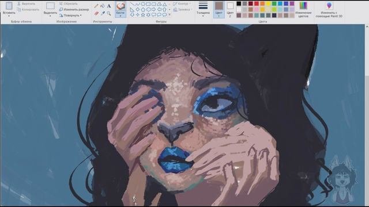The image size is (369, 207).
Task: Click the Обрезать (Crop) button
Action: coord(69,3)
